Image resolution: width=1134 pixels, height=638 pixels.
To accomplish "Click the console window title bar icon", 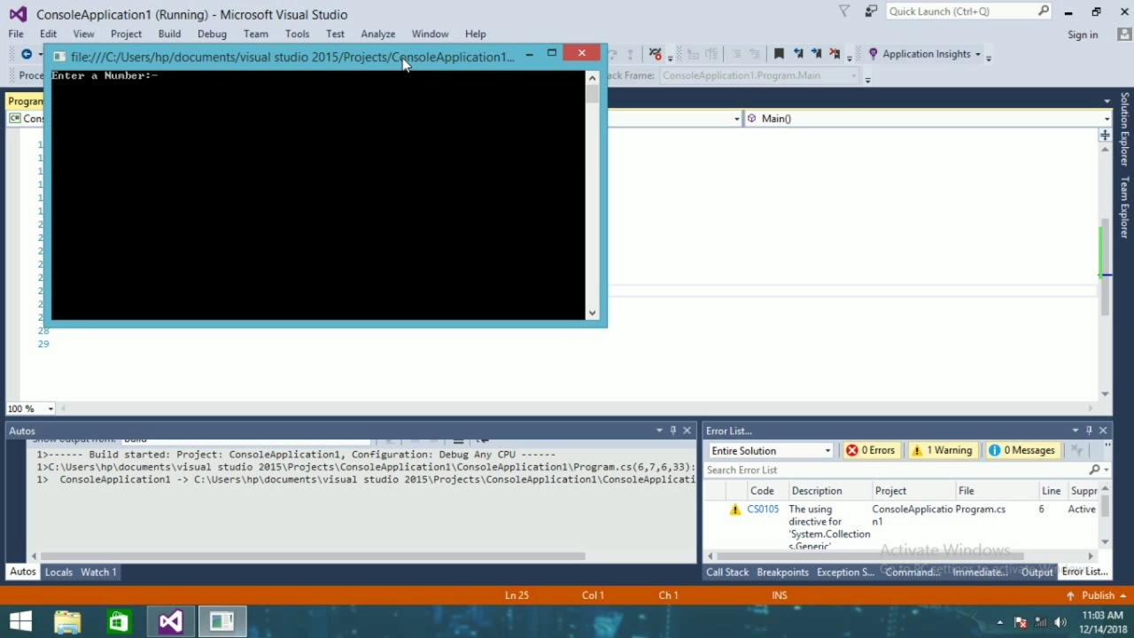I will coord(59,57).
